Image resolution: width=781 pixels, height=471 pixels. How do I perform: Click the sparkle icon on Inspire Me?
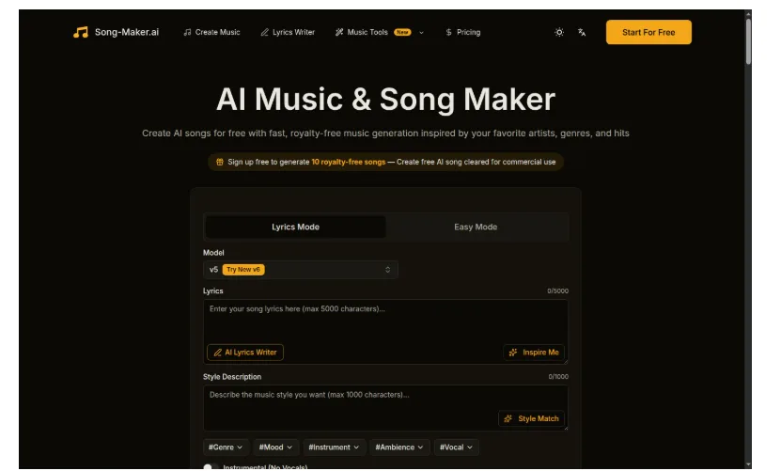(x=513, y=353)
